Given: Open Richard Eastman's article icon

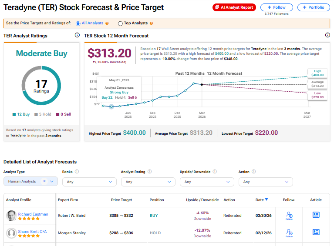Looking at the screenshot, I should coord(316,215).
